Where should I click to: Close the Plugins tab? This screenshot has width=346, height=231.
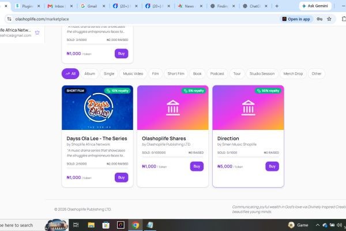(x=39, y=6)
